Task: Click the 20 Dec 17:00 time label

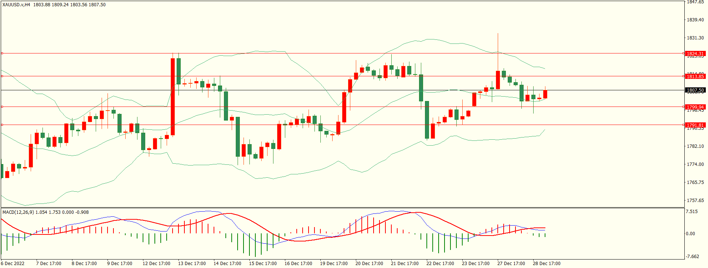Action: [x=369, y=263]
